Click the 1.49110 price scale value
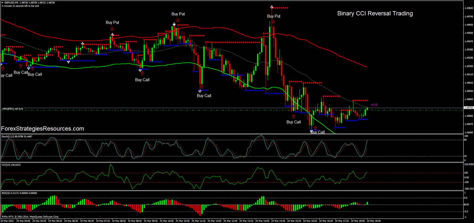The image size is (474, 223). [468, 75]
